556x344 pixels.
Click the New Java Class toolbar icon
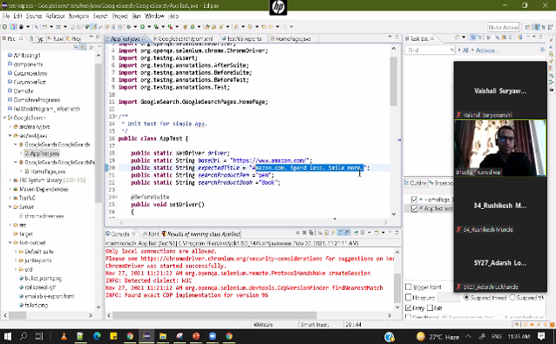[193, 27]
